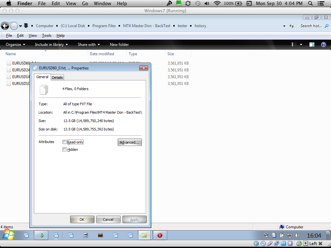Viewport: 331px width, 248px height.
Task: Open the Explorer Tools menu
Action: pos(47,36)
